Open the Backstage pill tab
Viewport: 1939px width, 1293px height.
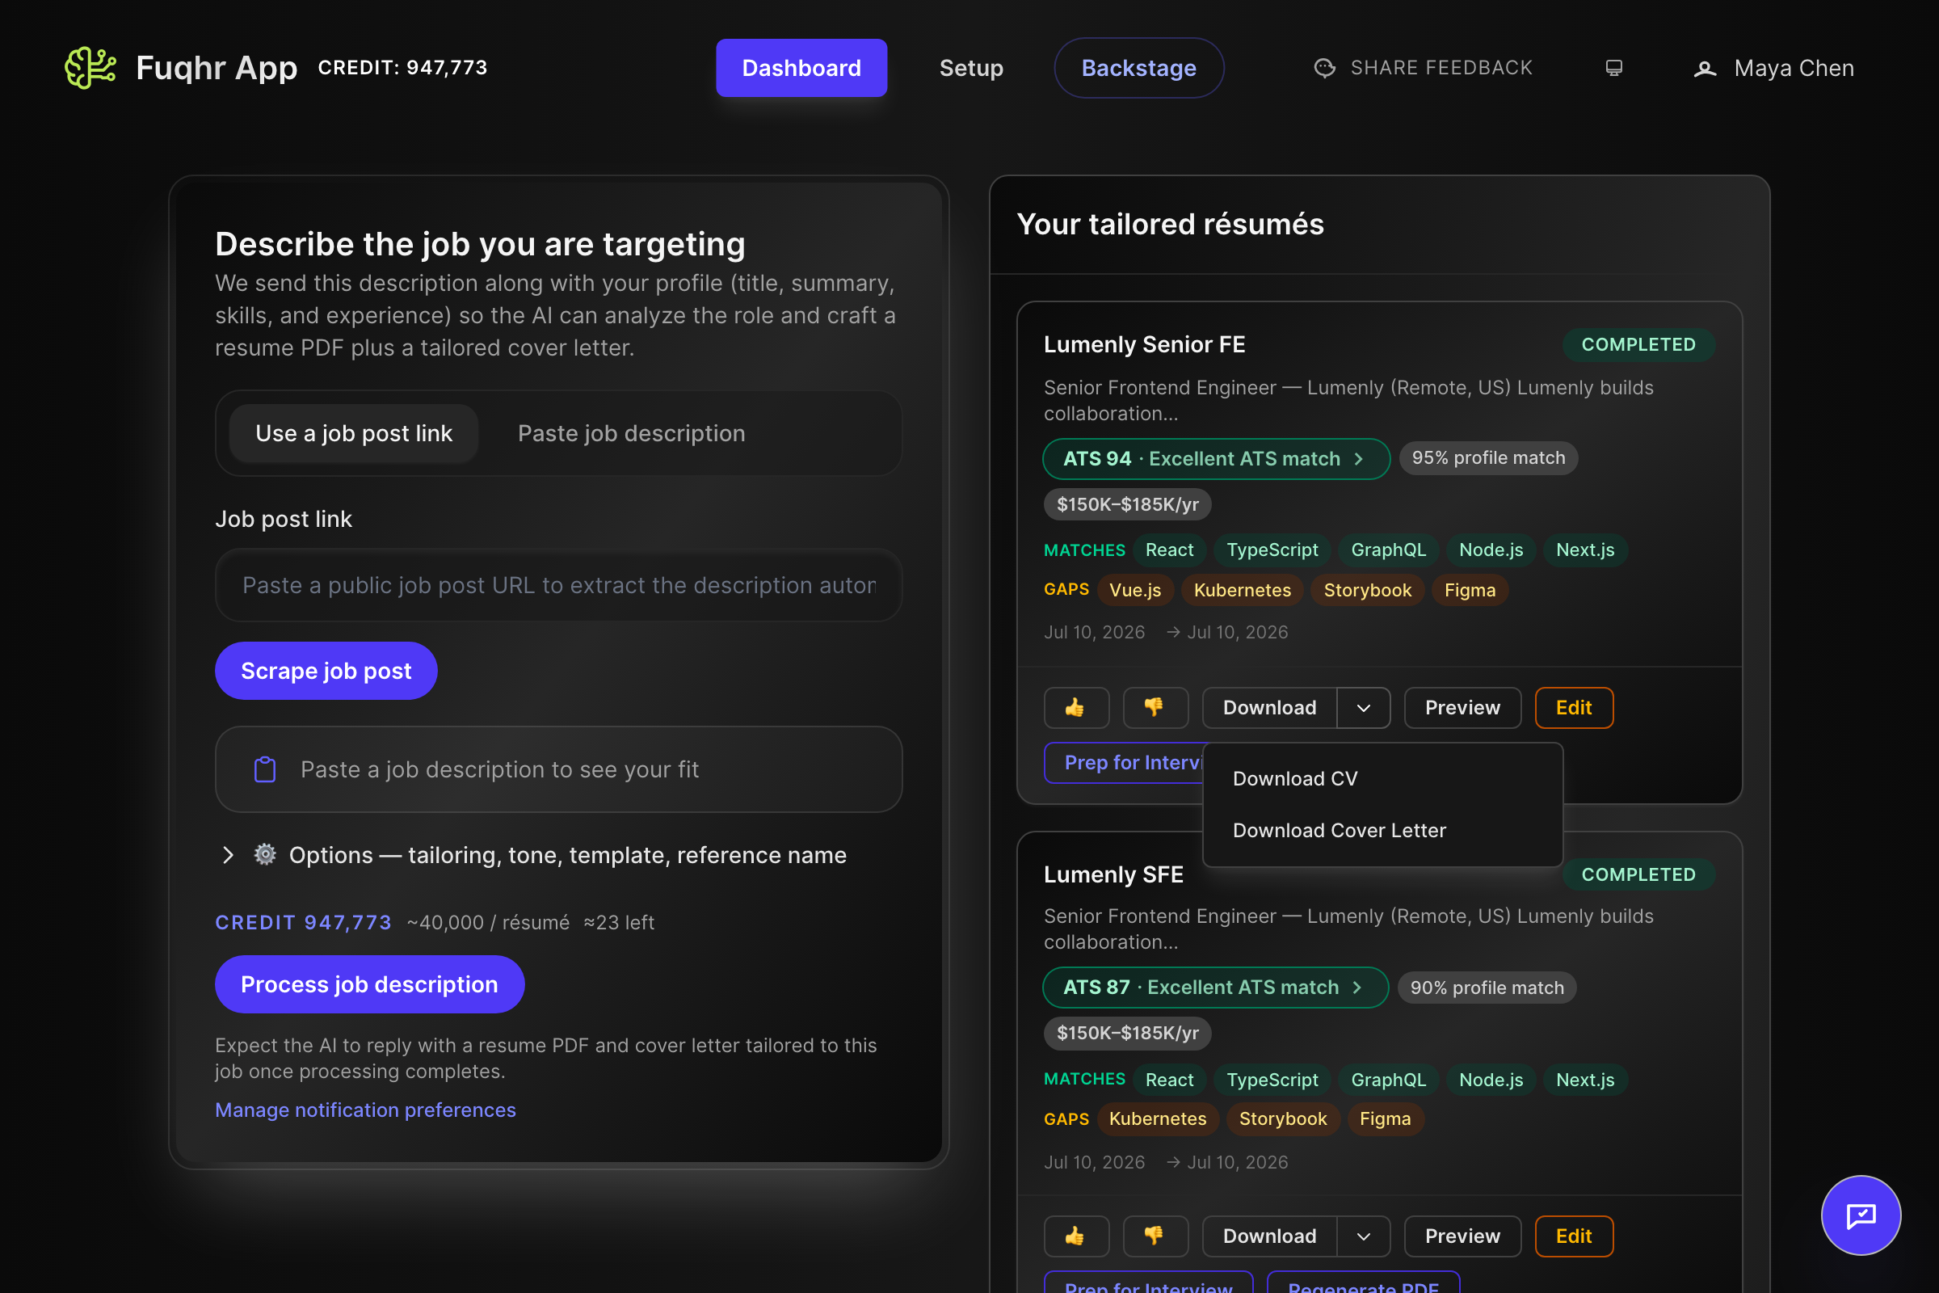pyautogui.click(x=1138, y=68)
